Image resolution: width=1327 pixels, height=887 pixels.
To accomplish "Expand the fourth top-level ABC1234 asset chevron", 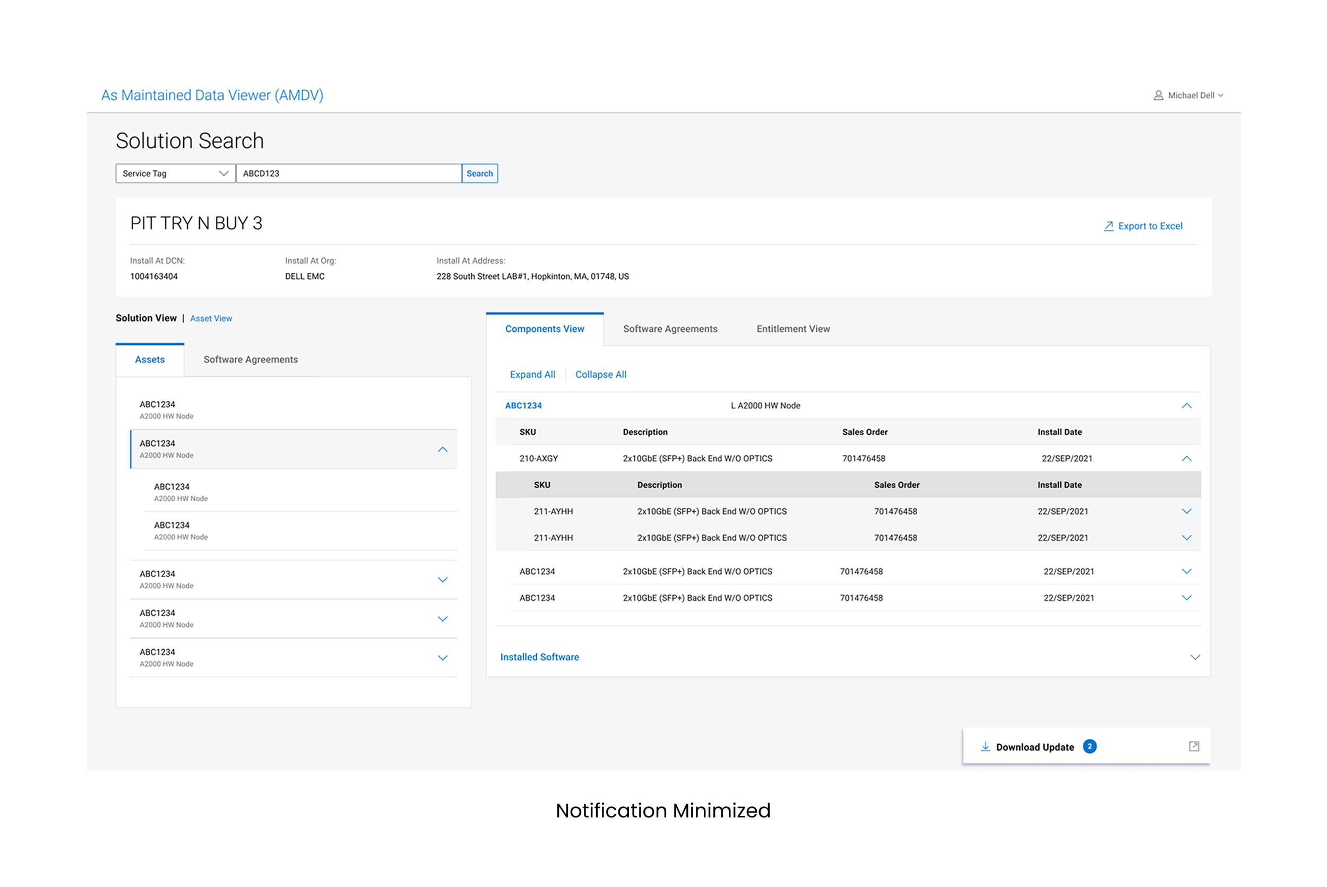I will 442,619.
